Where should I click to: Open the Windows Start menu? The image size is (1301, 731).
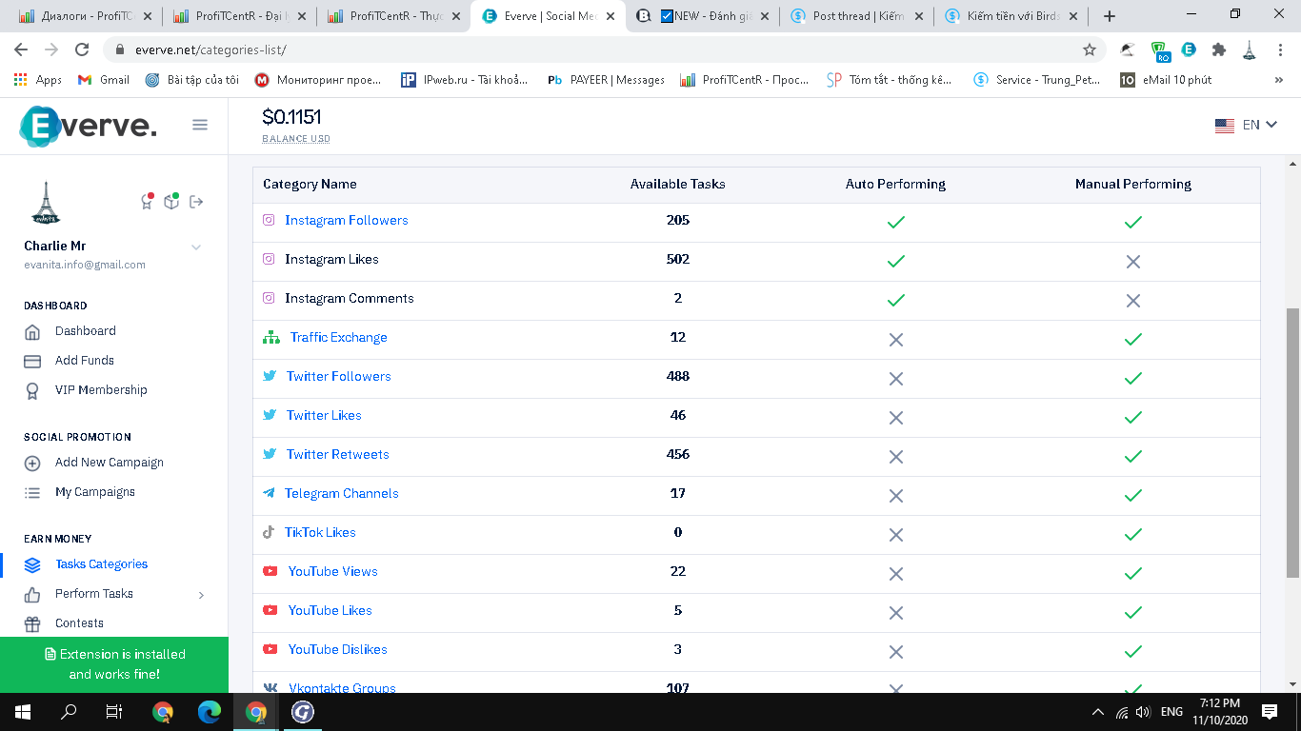pos(22,712)
